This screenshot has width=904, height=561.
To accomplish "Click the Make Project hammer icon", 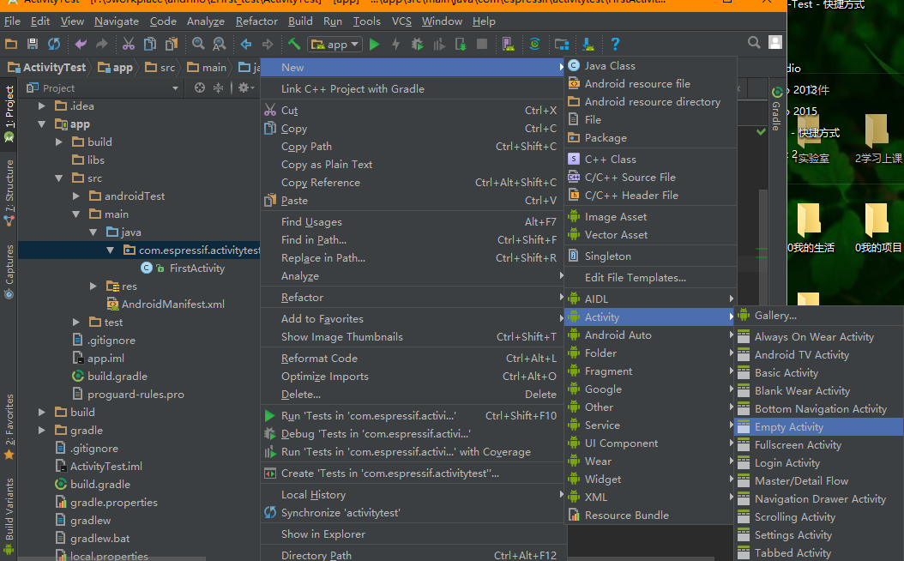I will (x=293, y=44).
